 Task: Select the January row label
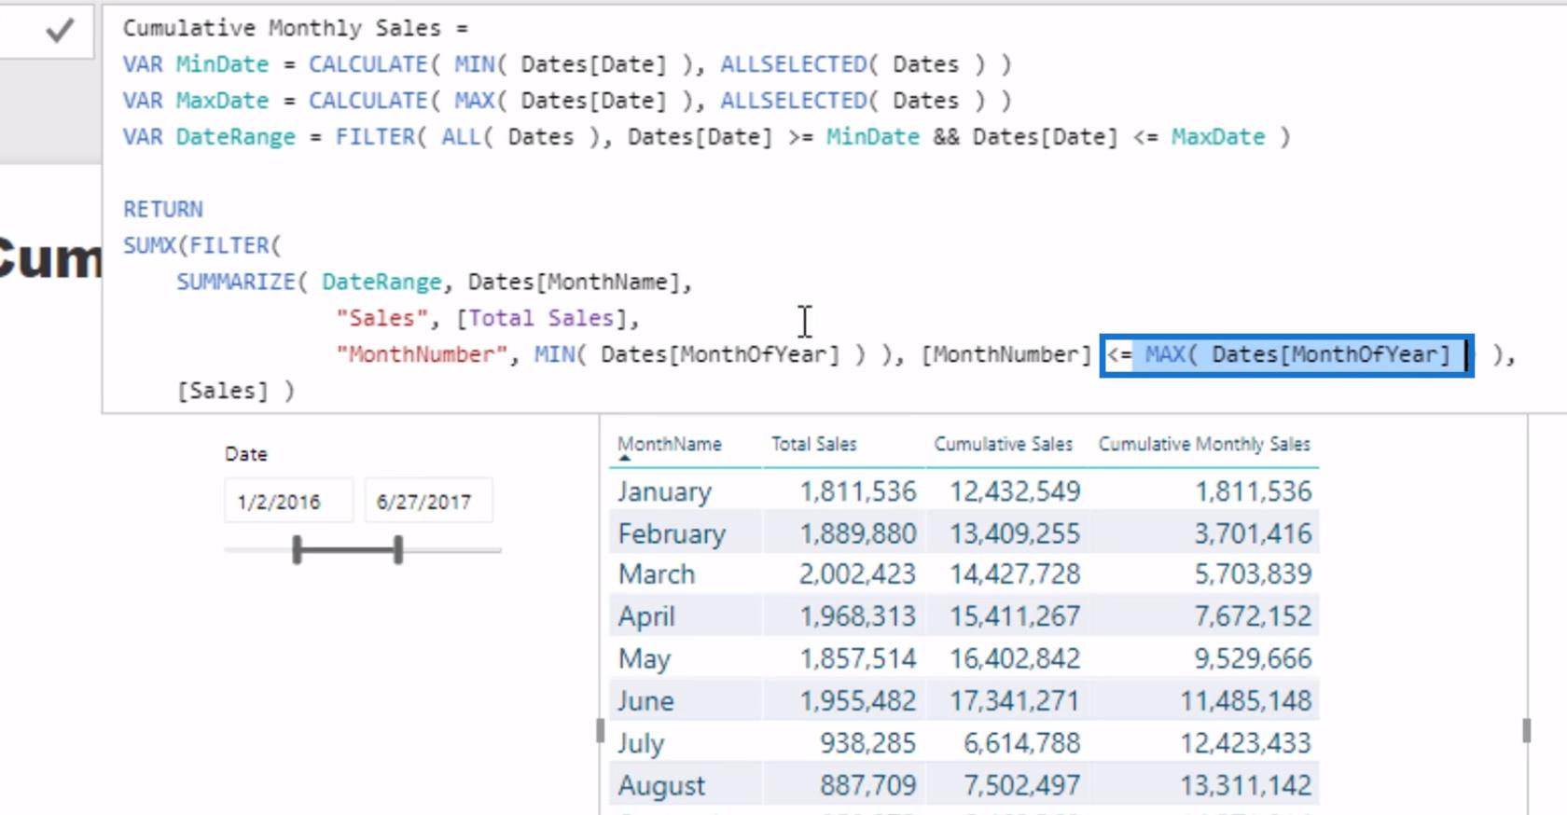tap(664, 491)
